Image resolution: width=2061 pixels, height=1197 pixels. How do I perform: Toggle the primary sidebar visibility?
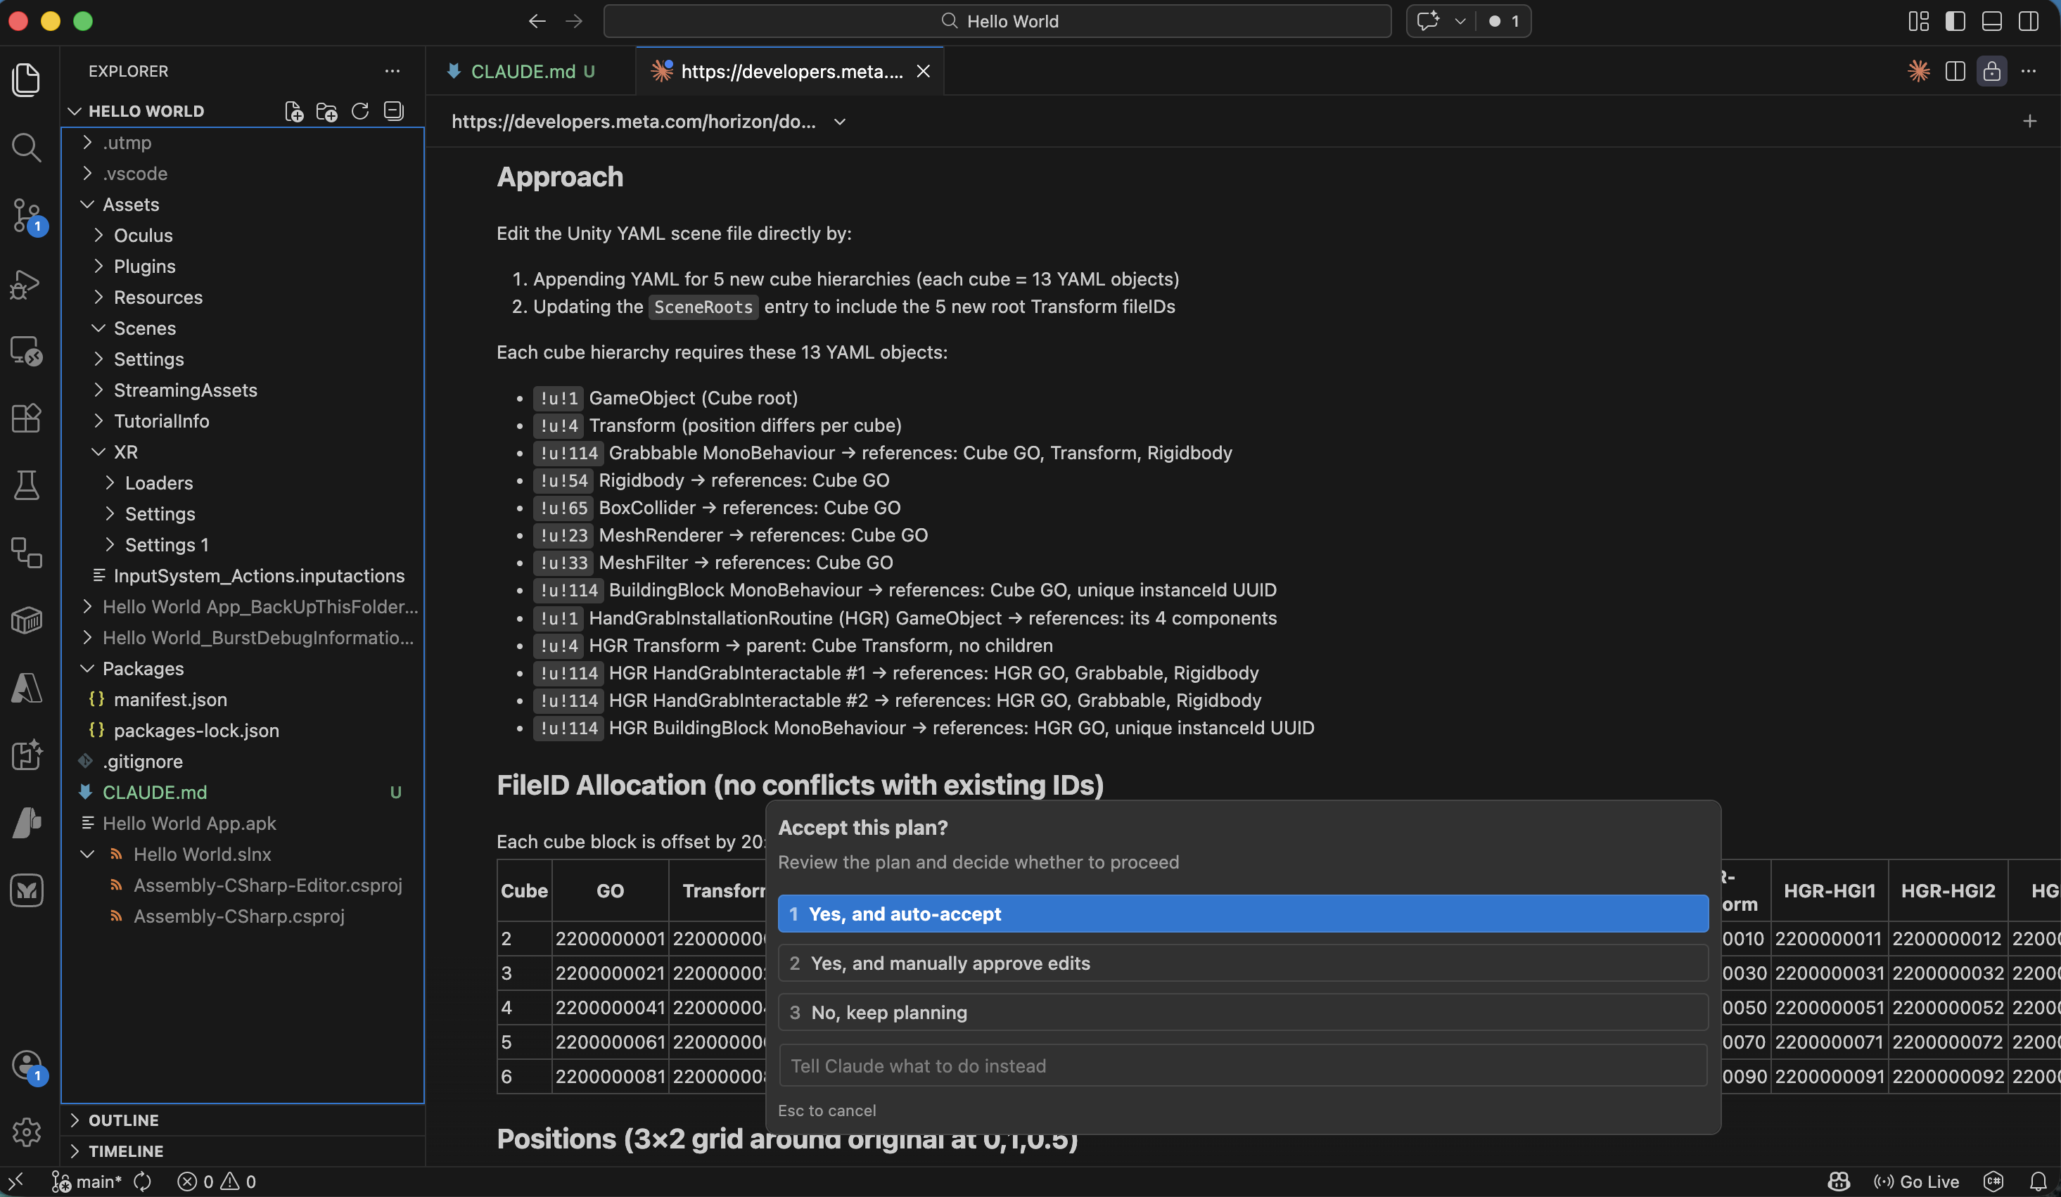point(1955,21)
